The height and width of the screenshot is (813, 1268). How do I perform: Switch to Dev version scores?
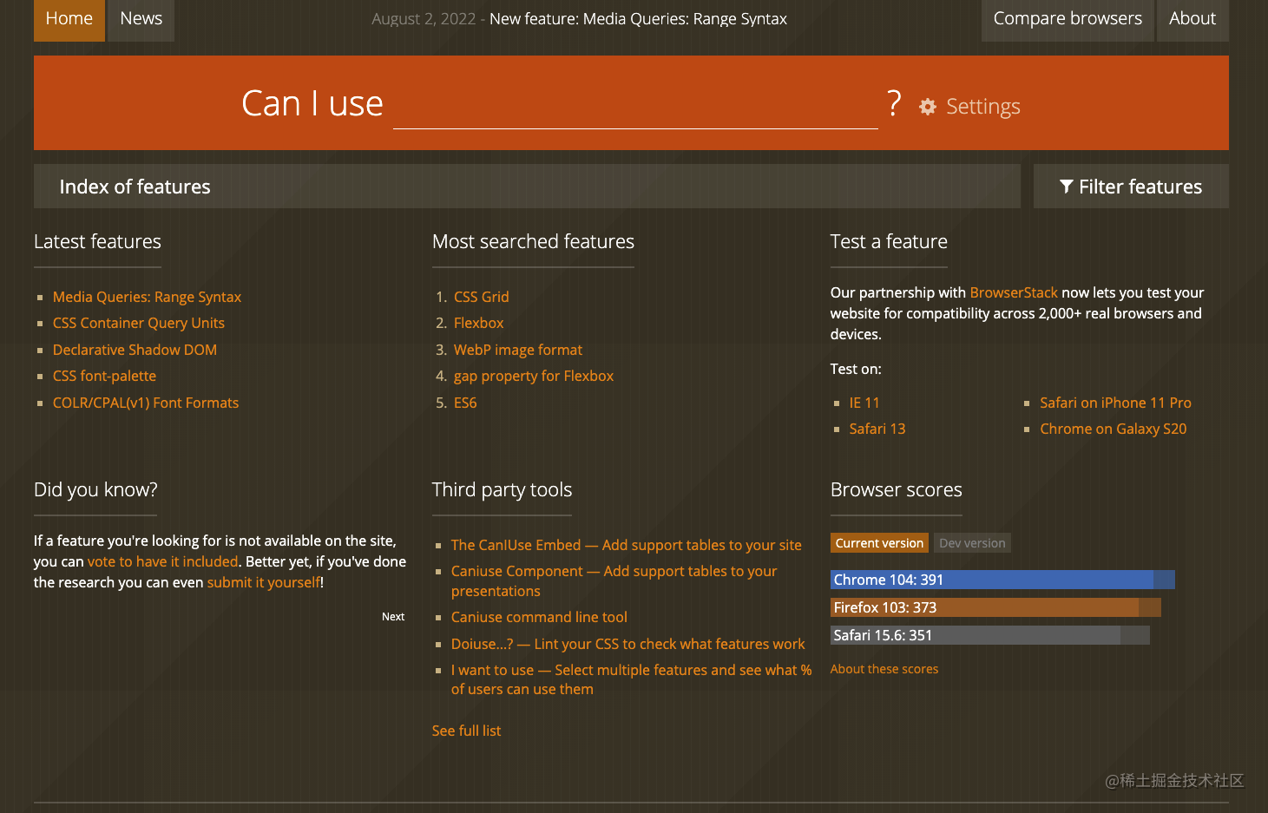tap(972, 543)
